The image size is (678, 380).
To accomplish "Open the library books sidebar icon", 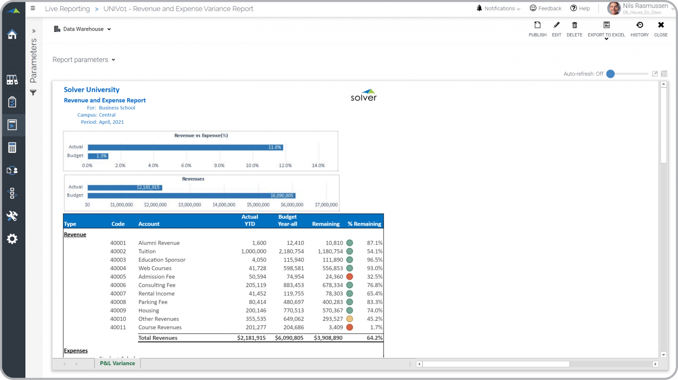I will click(x=12, y=79).
